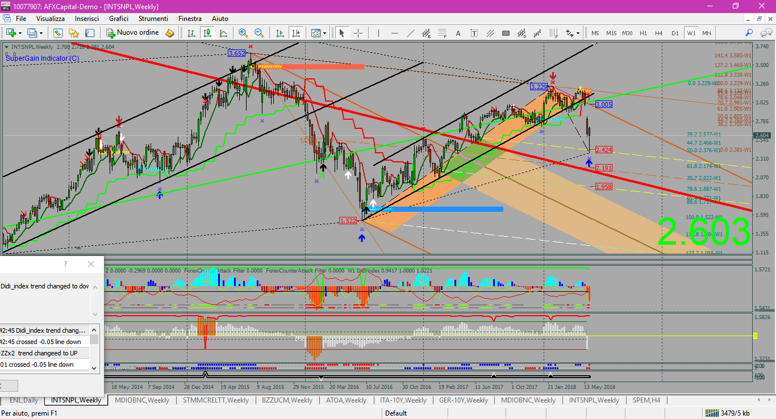This screenshot has height=419, width=776.
Task: Switch timeframe to D1
Action: pos(675,33)
